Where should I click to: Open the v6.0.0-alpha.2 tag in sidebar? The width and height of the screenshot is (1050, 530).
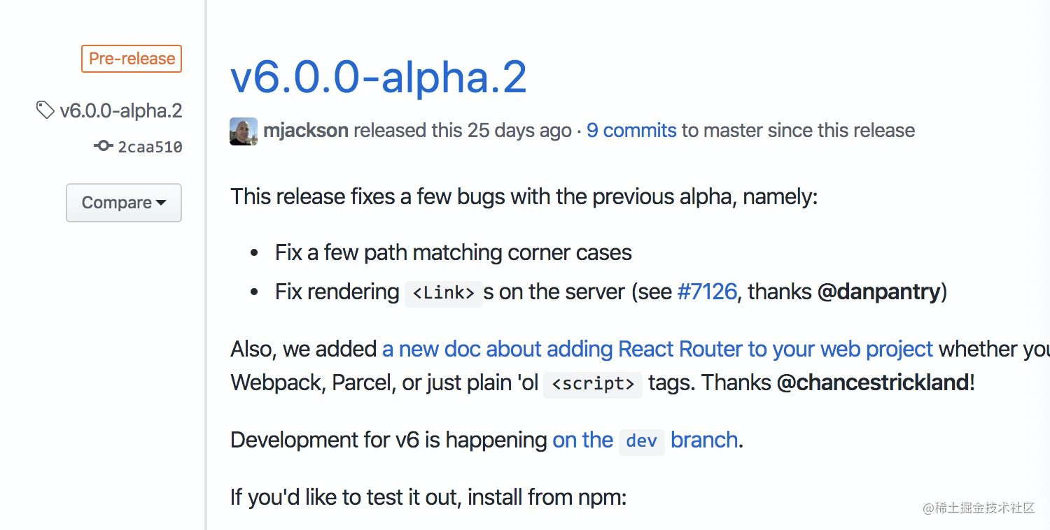(121, 110)
